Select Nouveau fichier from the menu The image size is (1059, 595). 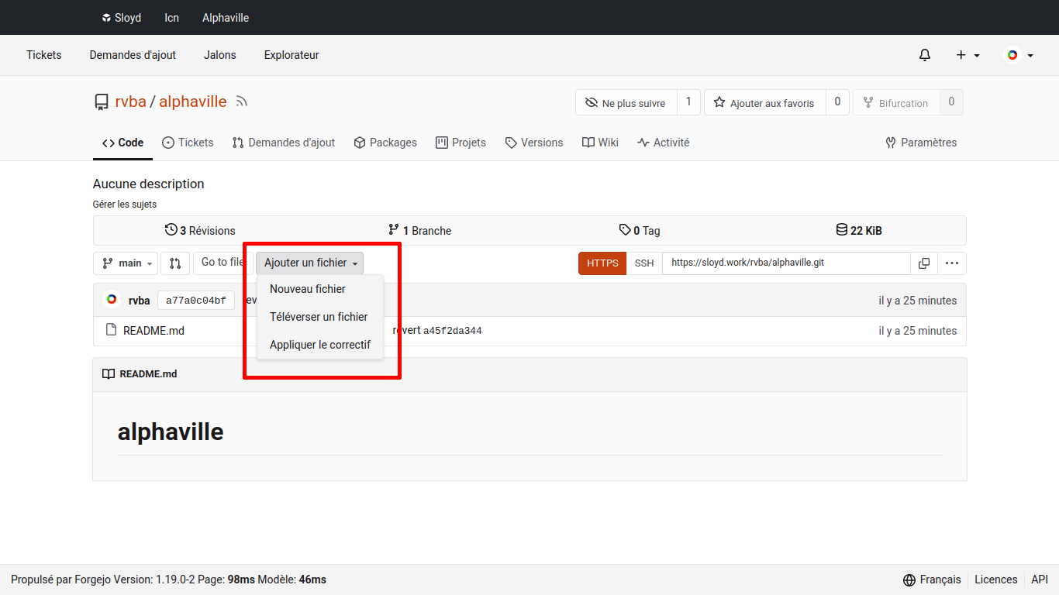pyautogui.click(x=308, y=289)
